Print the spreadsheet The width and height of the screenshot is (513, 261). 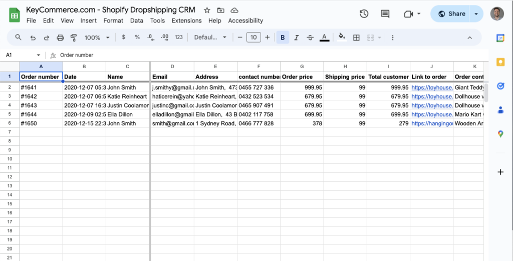(x=60, y=38)
